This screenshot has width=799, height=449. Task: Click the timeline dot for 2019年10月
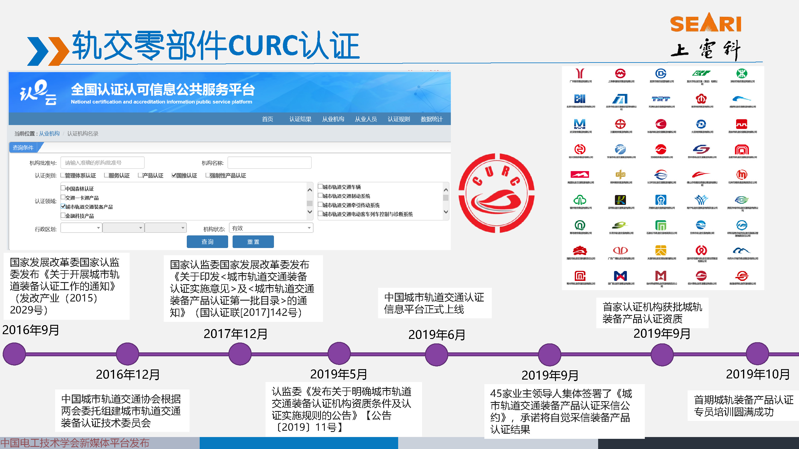[757, 354]
